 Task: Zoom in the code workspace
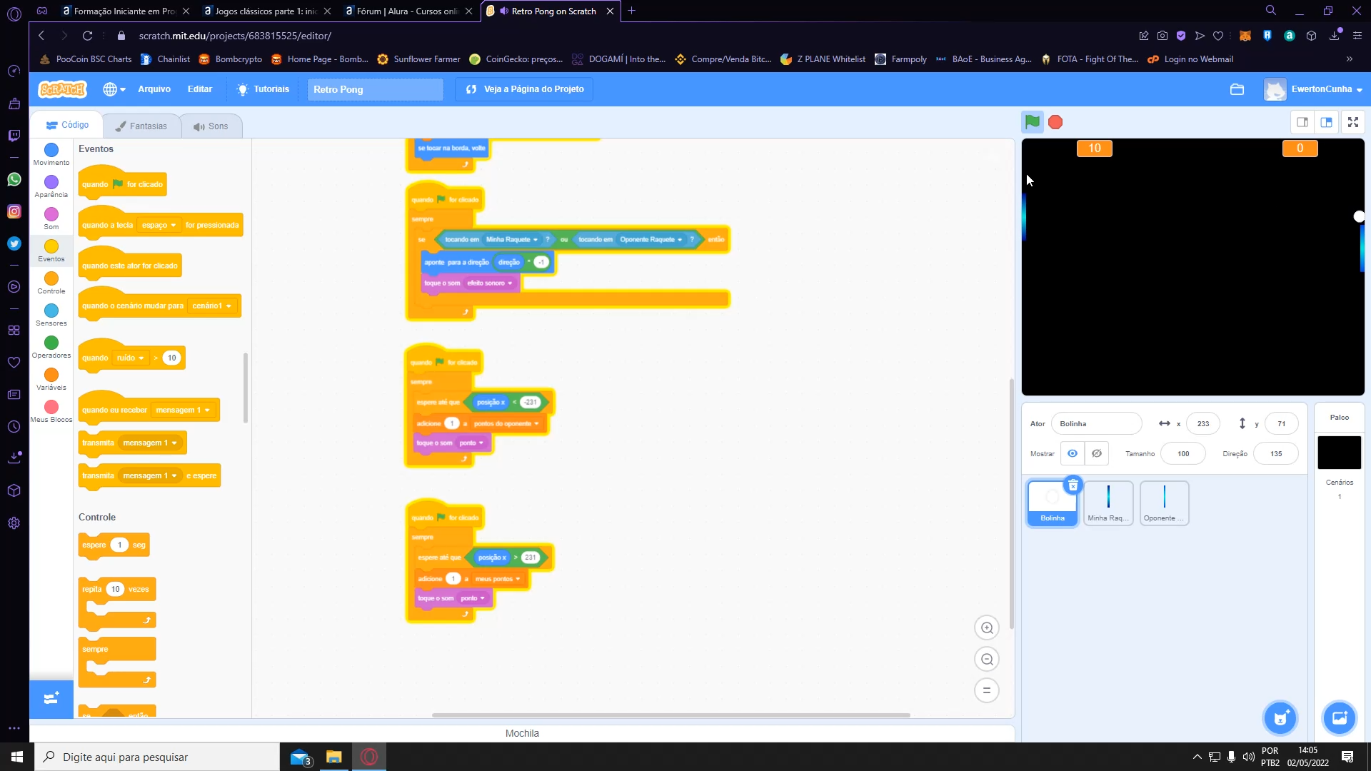point(987,628)
